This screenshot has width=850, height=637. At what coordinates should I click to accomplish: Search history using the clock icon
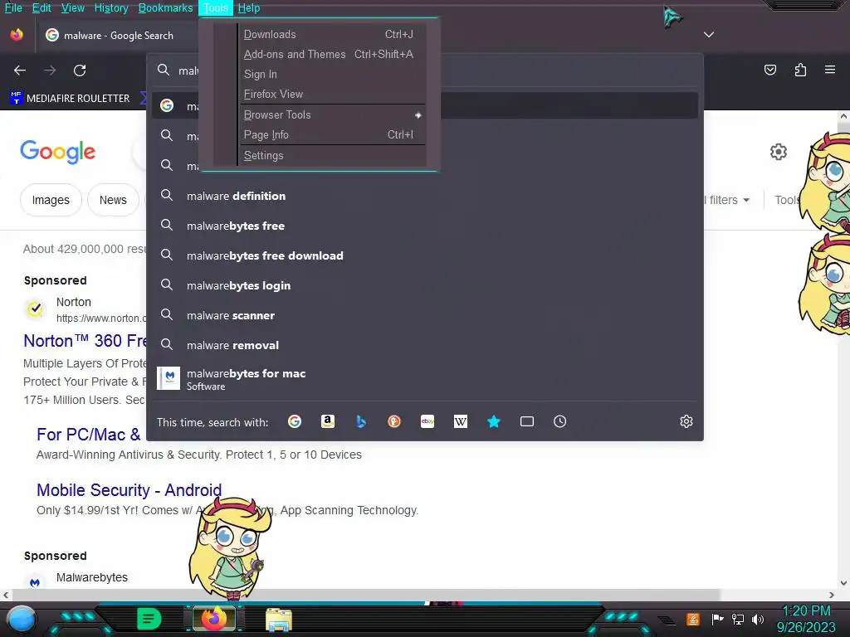[560, 421]
